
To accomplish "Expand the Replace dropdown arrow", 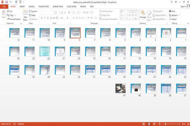I will pos(179,15).
